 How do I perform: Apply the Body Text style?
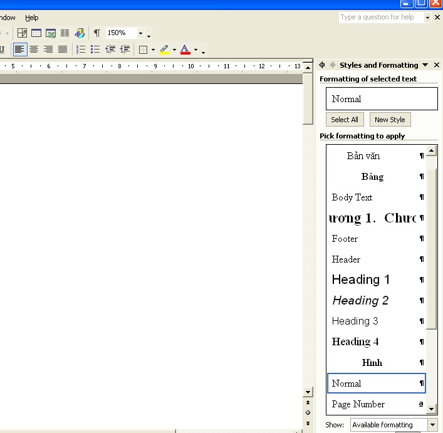click(377, 197)
